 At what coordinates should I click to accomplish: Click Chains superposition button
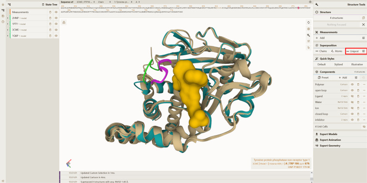(321, 51)
